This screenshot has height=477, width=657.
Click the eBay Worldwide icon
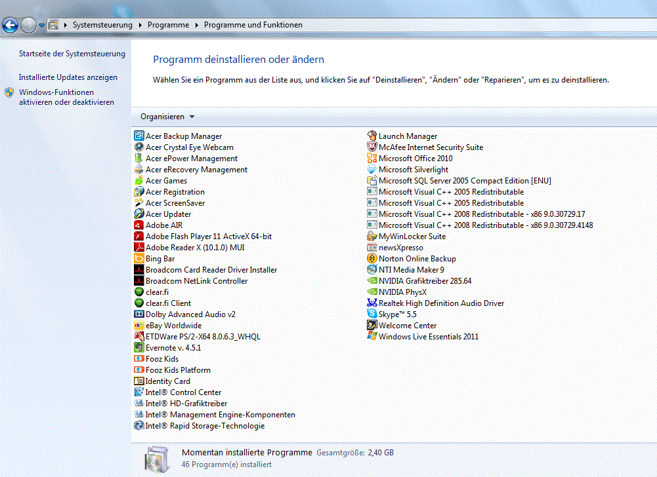[139, 325]
